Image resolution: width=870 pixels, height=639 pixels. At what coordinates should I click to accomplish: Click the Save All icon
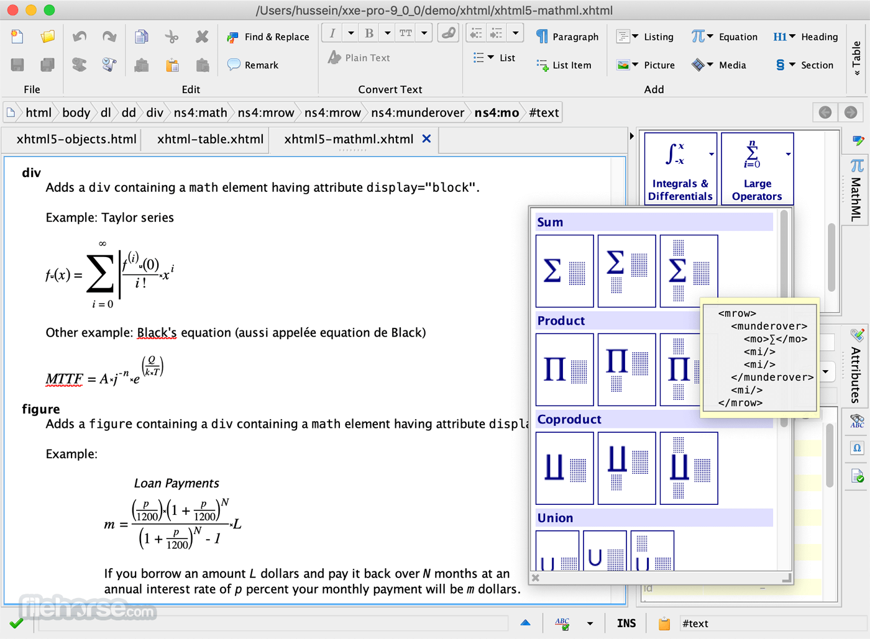(47, 65)
